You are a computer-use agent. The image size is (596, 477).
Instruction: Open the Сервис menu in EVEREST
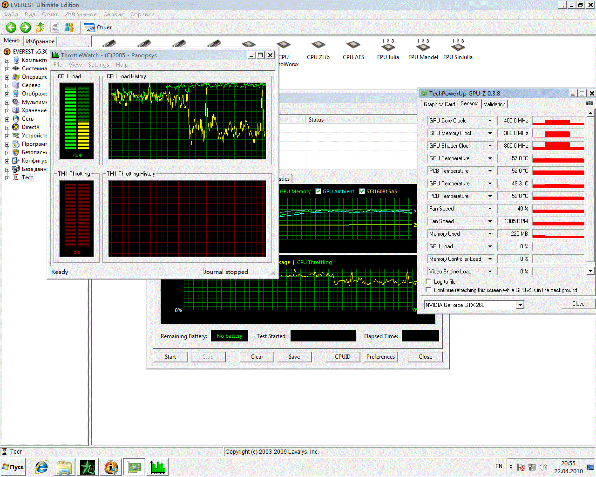[x=114, y=14]
